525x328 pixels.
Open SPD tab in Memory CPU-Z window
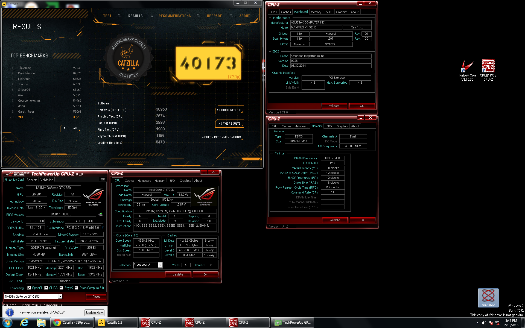pos(329,126)
